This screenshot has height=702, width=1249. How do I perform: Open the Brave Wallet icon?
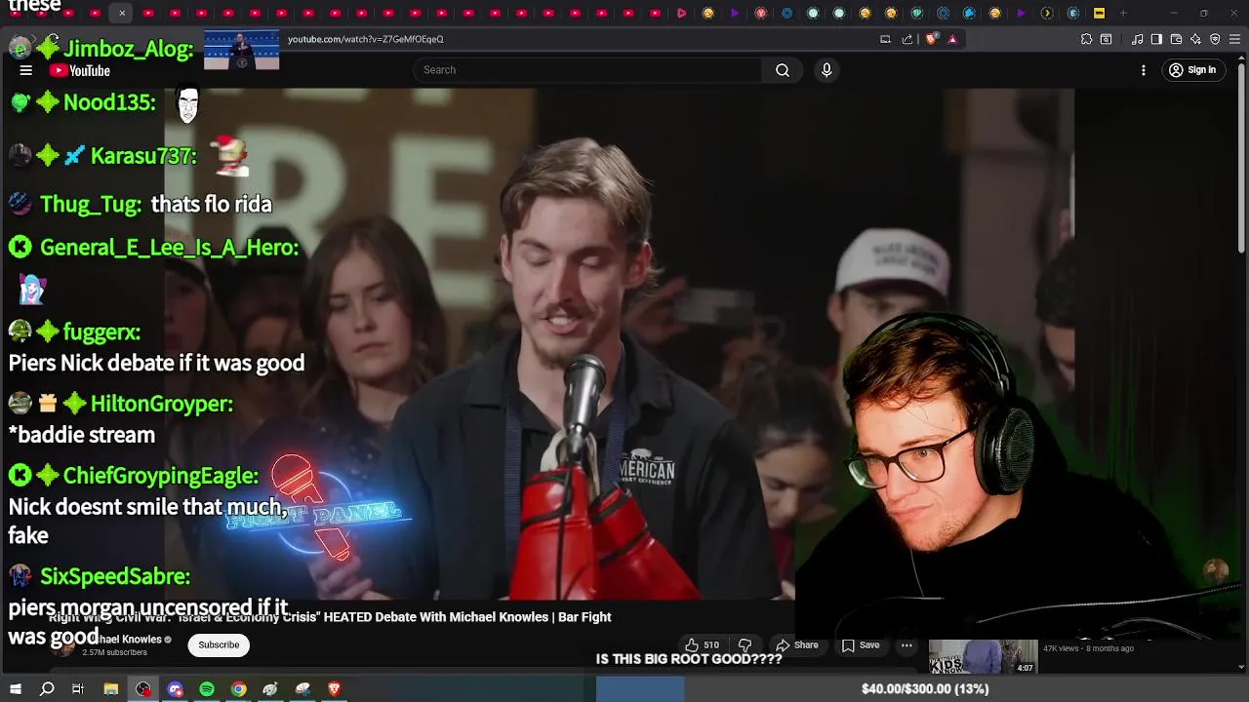(1176, 39)
